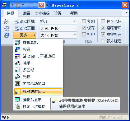Switch to the 捕捉 tab
This screenshot has width=130, height=121.
pyautogui.click(x=10, y=13)
